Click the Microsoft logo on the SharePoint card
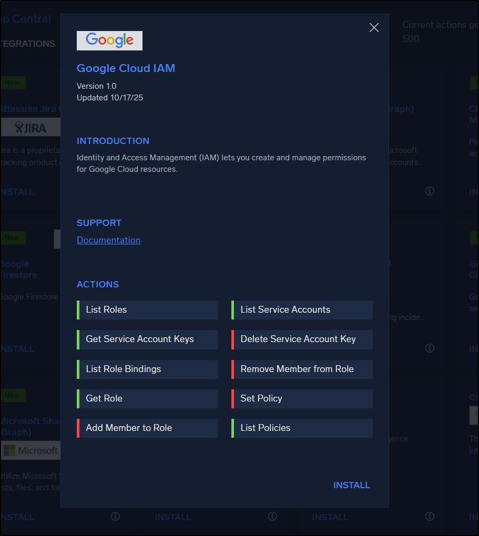The image size is (479, 536). pyautogui.click(x=30, y=450)
